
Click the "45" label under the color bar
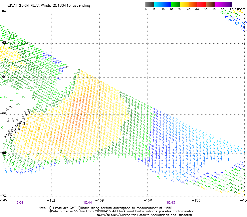click(x=223, y=9)
